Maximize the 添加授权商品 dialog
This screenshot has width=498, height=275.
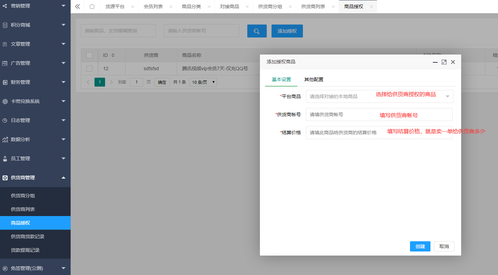coord(444,62)
